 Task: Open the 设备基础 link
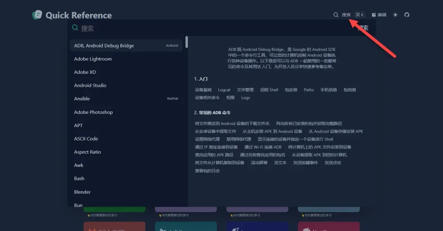[203, 90]
